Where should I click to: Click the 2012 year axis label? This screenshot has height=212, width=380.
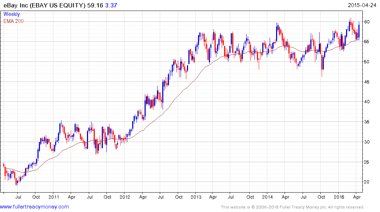125,197
